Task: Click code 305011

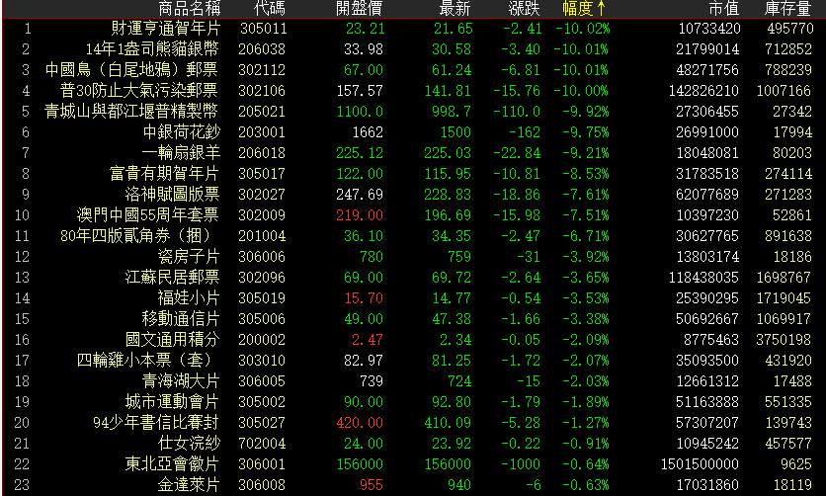Action: (x=263, y=29)
